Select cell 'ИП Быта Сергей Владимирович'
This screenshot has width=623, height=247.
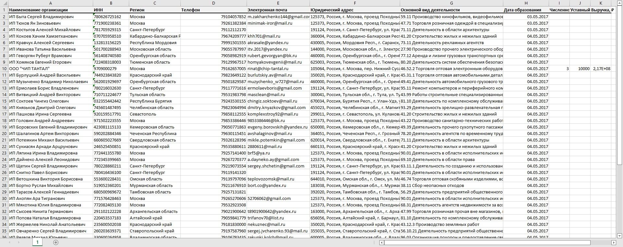point(50,17)
